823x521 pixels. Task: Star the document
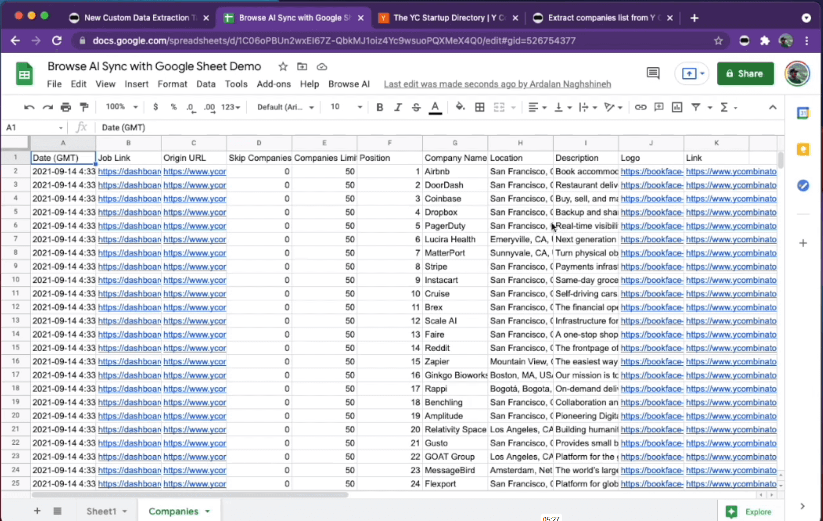(283, 67)
